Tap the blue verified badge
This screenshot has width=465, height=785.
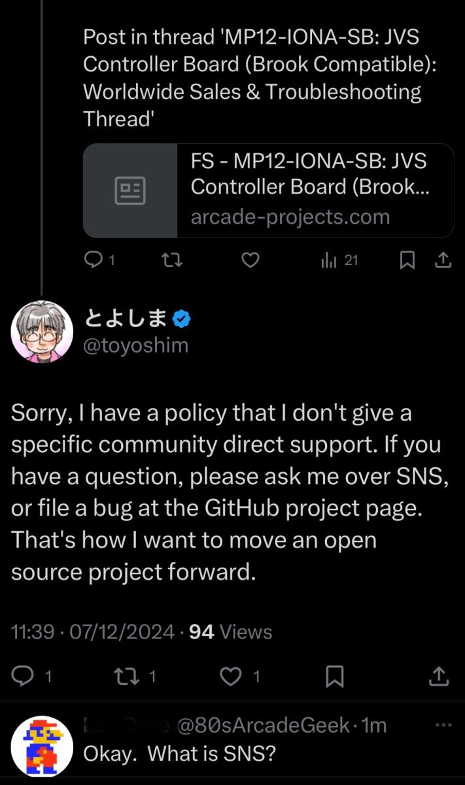click(x=181, y=319)
